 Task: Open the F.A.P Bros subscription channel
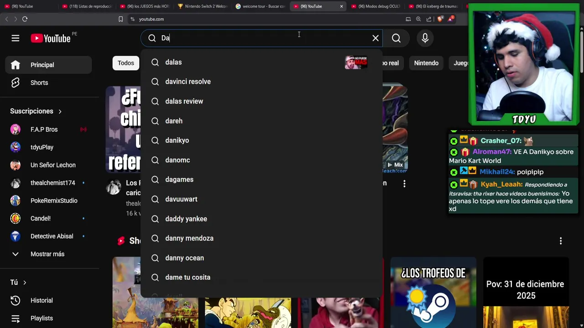pos(44,129)
